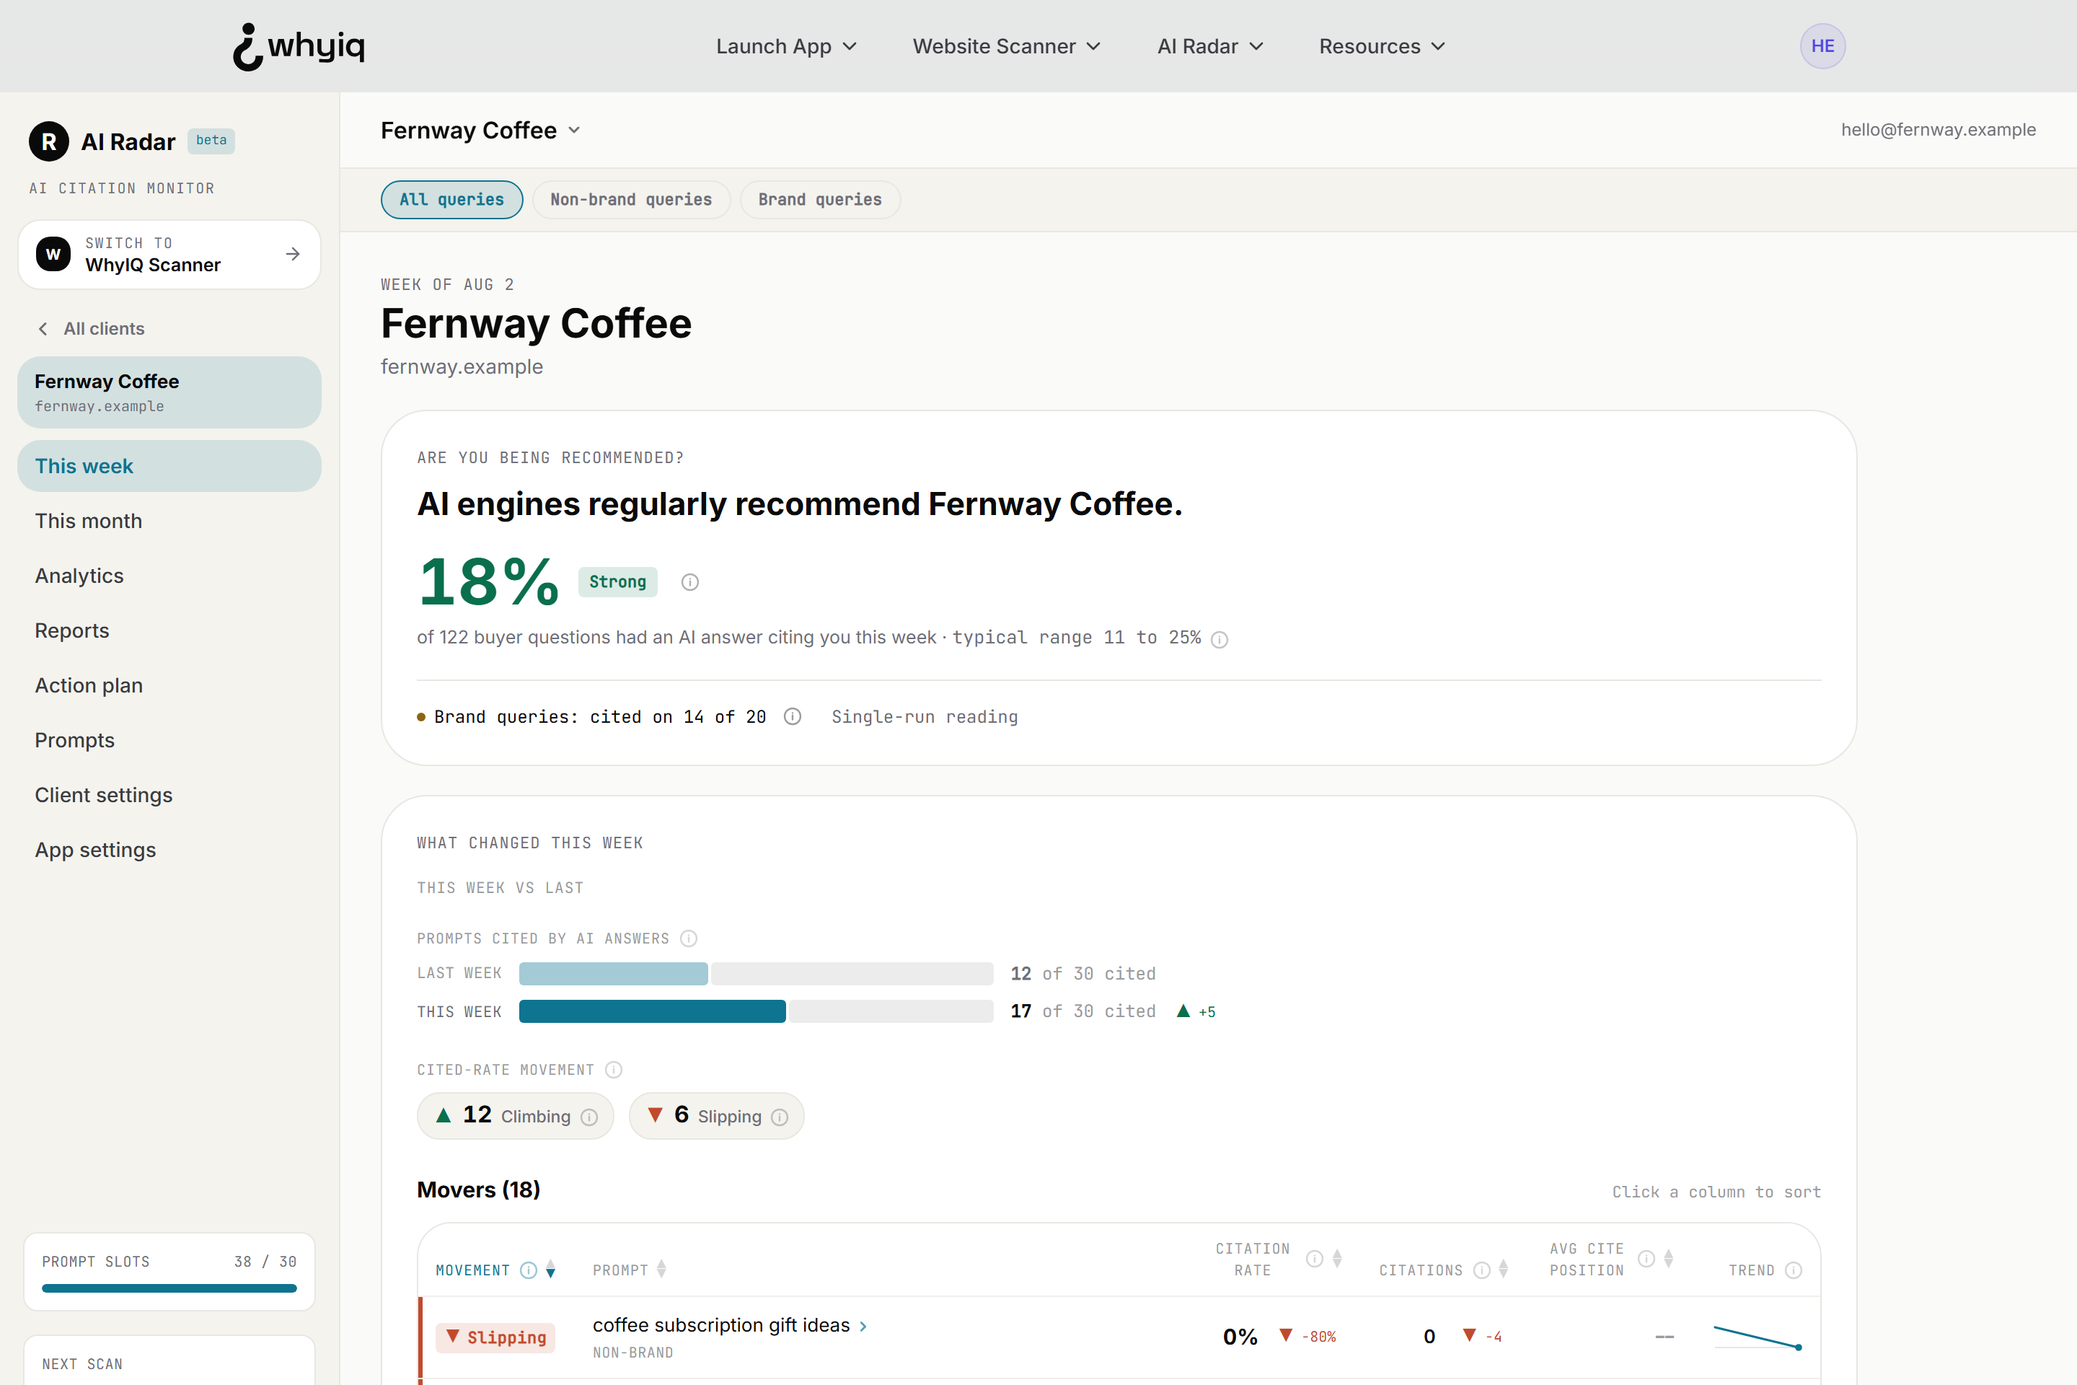Click the trend sparkline for coffee subscription row
The image size is (2077, 1385).
point(1758,1337)
